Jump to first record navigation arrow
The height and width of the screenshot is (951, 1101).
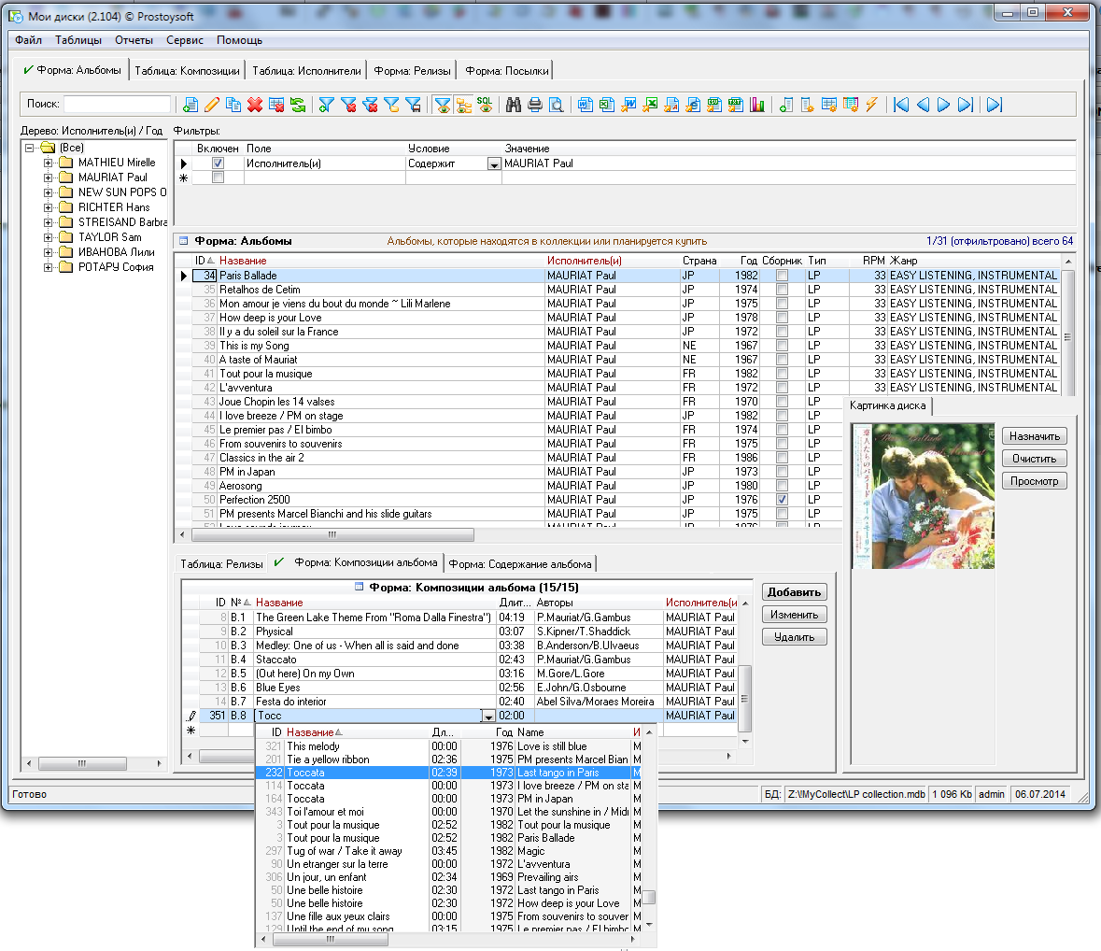pyautogui.click(x=901, y=105)
